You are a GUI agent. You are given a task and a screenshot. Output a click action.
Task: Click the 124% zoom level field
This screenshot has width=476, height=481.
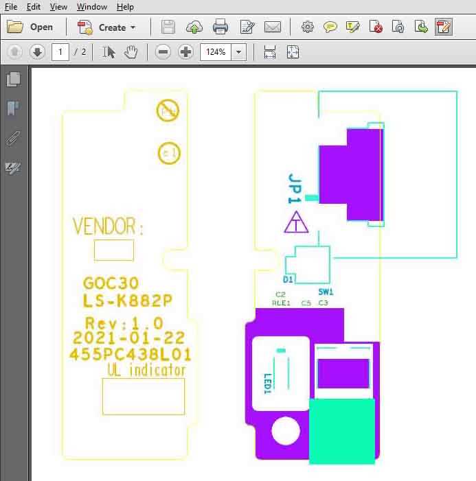[x=216, y=52]
